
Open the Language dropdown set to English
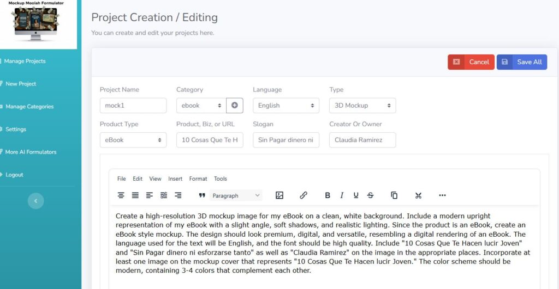pyautogui.click(x=286, y=106)
